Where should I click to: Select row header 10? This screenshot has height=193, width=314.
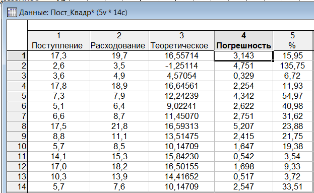[x=17, y=146]
